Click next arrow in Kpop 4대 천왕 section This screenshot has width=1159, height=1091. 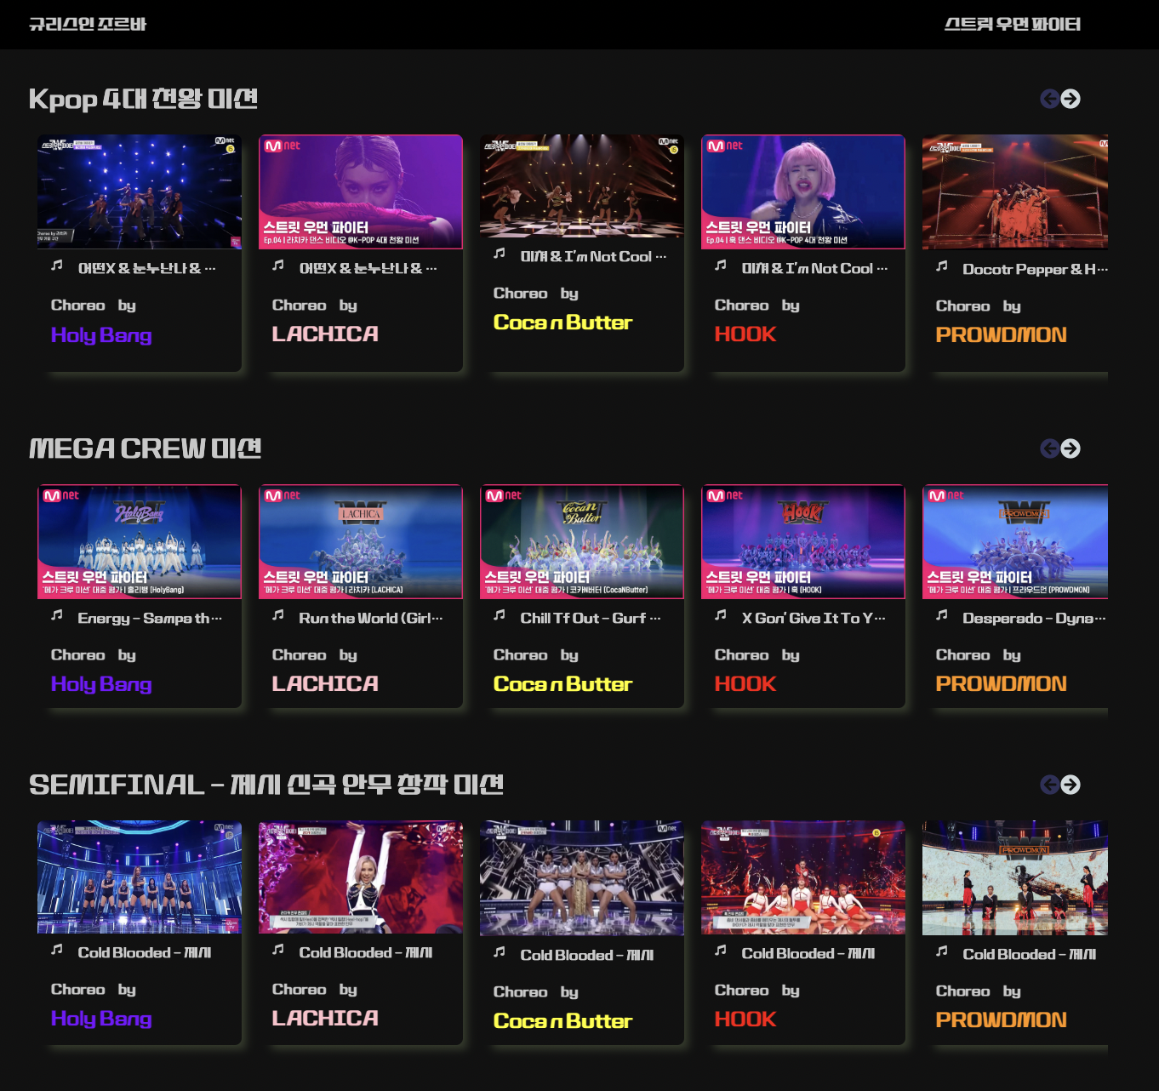point(1071,99)
